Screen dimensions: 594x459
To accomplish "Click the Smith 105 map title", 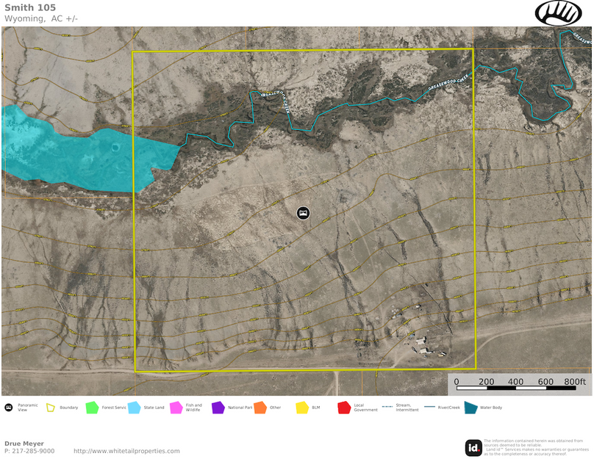I will click(x=30, y=7).
